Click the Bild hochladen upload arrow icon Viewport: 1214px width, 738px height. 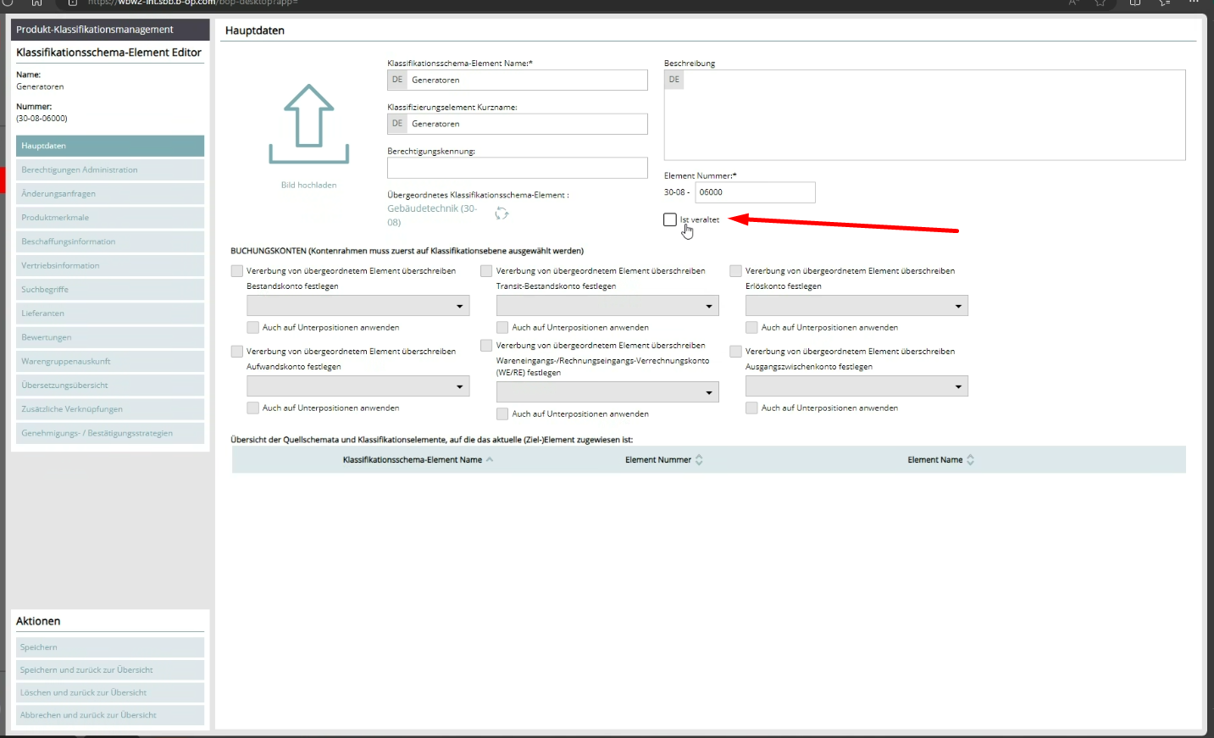[308, 125]
